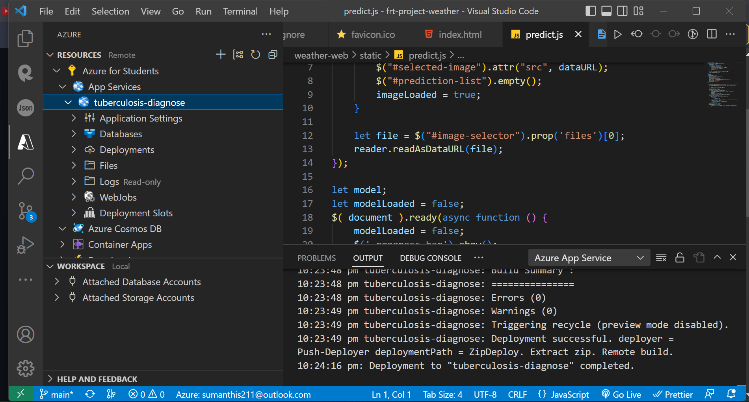Split the editor to the right
749x402 pixels.
click(712, 34)
